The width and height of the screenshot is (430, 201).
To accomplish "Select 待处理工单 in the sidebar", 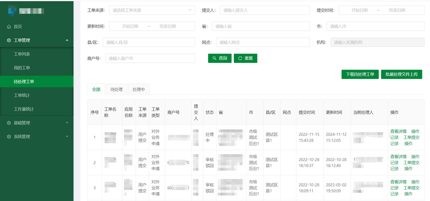I will [x=37, y=82].
